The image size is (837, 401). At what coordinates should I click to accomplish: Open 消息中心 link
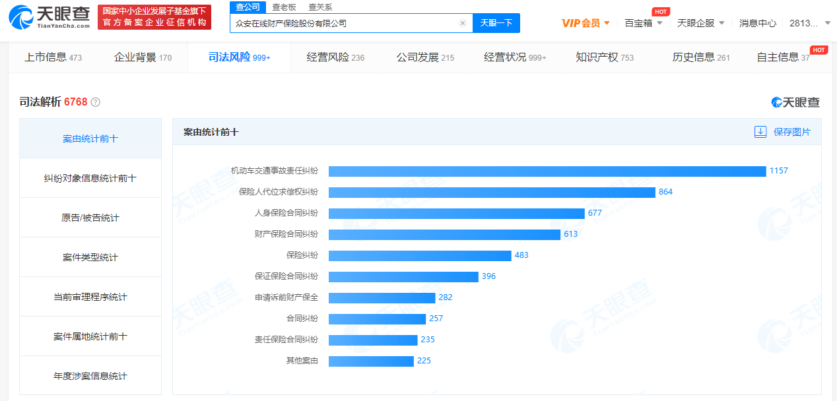pyautogui.click(x=757, y=23)
